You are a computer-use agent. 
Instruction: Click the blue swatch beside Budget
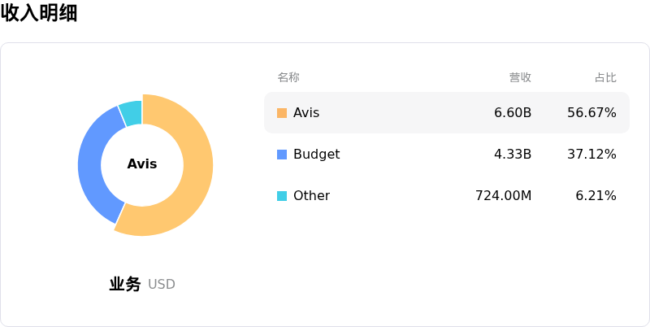pos(282,155)
